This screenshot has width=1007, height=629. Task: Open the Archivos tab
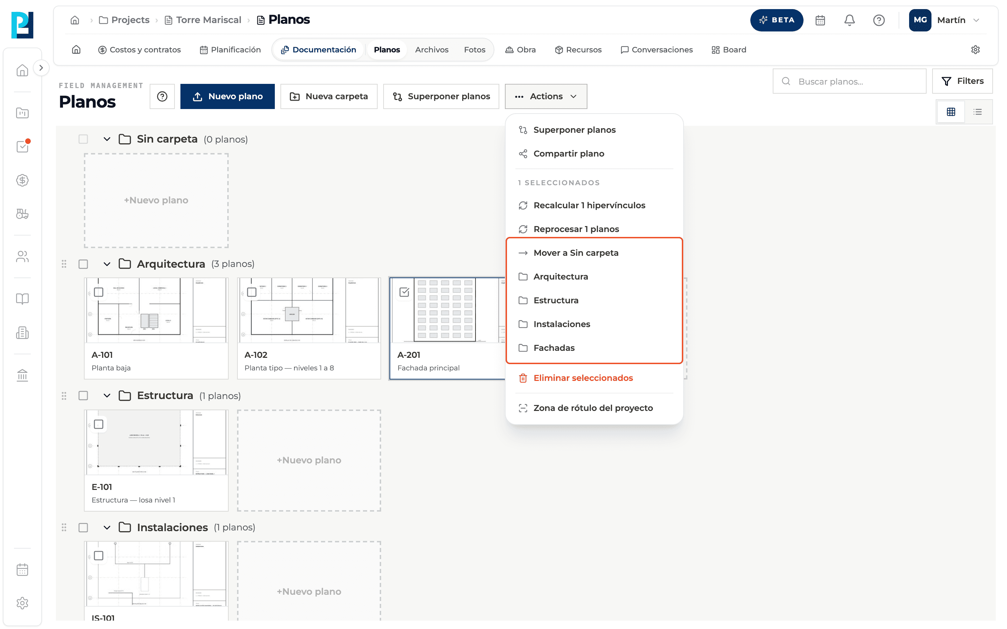click(x=431, y=50)
